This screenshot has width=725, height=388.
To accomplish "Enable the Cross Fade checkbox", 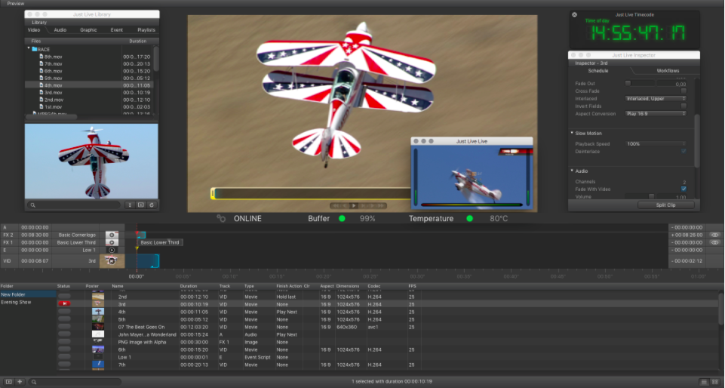I will coord(684,91).
